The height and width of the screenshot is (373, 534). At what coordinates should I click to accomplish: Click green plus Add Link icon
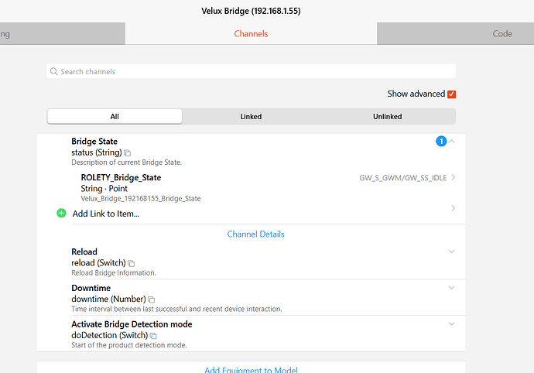[62, 214]
